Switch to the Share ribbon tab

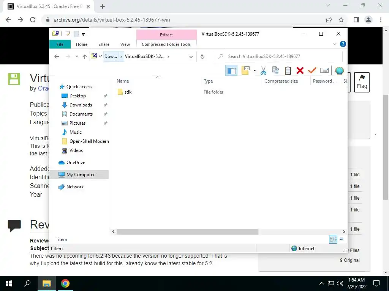tap(104, 44)
